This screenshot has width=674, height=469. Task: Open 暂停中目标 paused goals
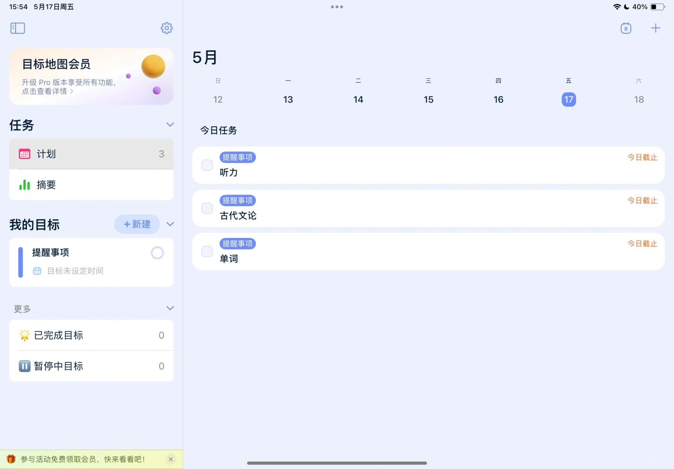59,366
